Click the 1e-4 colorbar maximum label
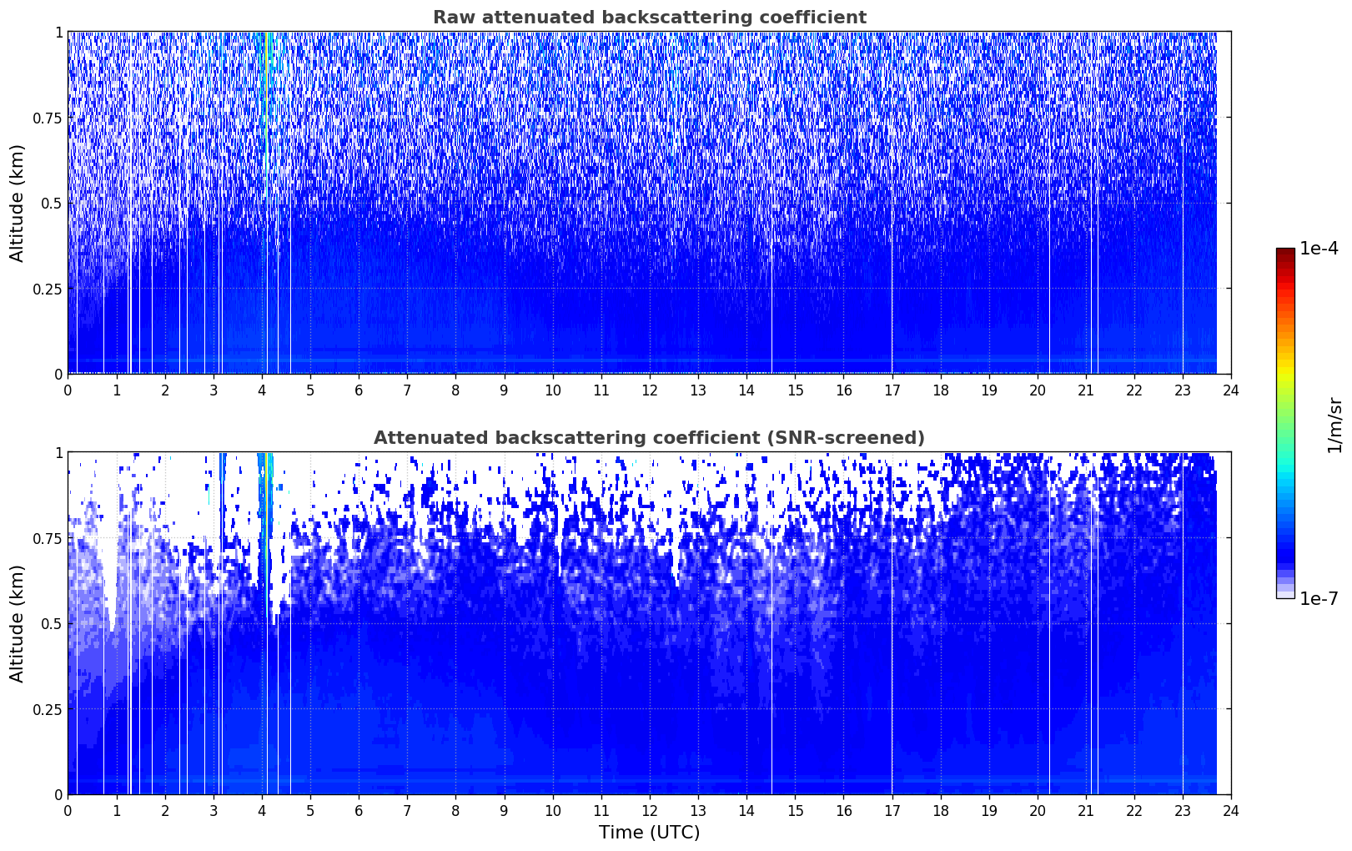 (x=1319, y=249)
